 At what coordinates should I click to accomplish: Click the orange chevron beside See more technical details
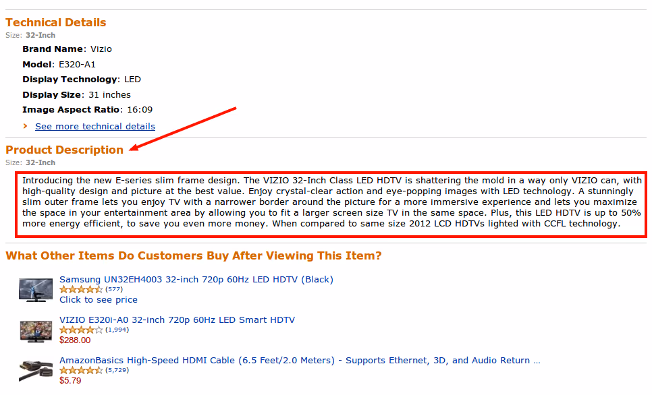pos(26,126)
